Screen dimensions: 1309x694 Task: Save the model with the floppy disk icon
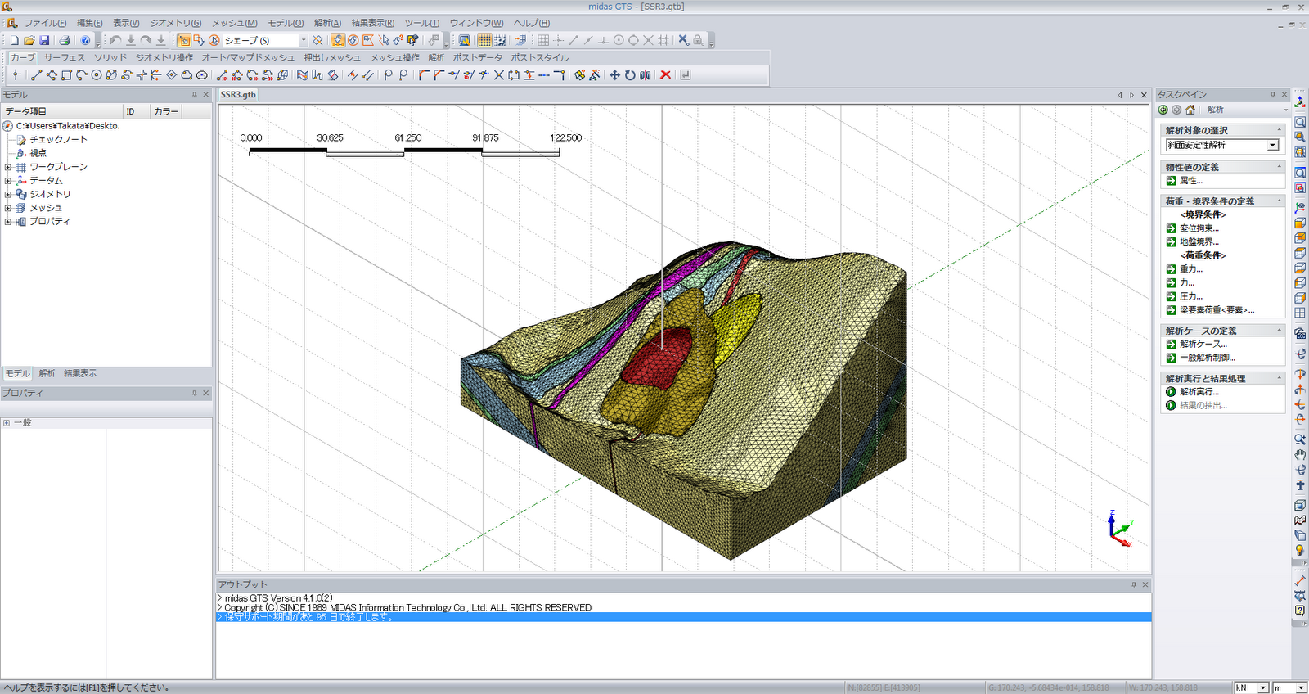point(44,40)
